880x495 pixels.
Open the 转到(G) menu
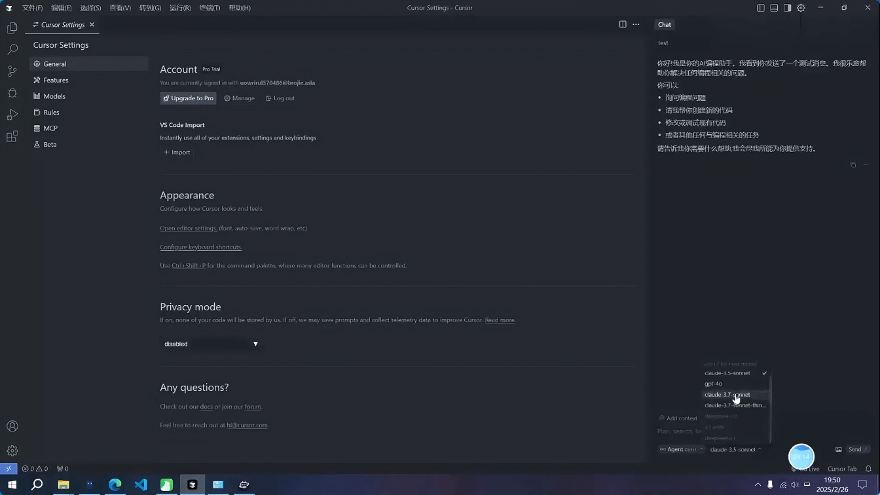150,8
